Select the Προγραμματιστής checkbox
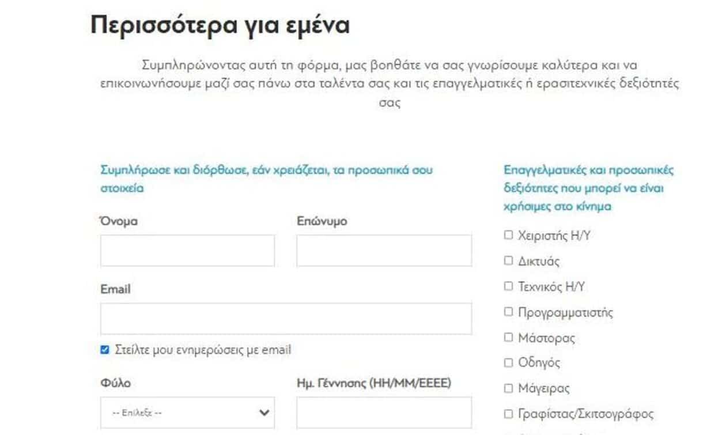Image resolution: width=726 pixels, height=435 pixels. [x=508, y=312]
